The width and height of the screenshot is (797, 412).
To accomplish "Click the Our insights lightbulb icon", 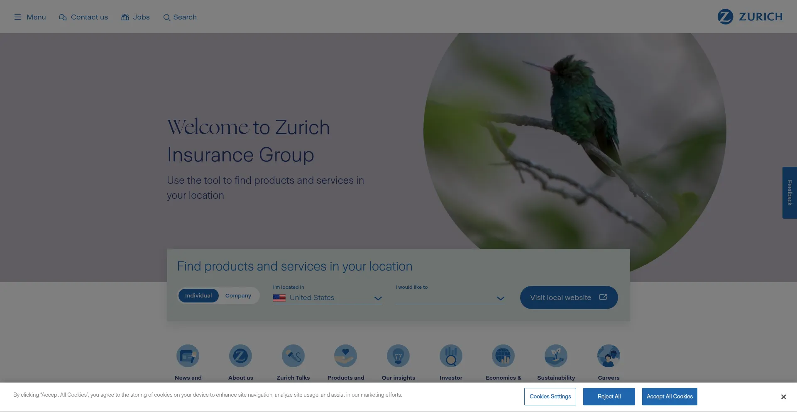I will point(398,356).
